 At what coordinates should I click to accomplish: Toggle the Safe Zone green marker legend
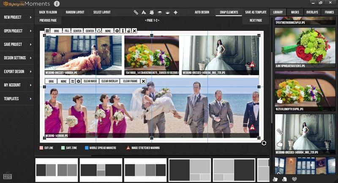coord(63,148)
